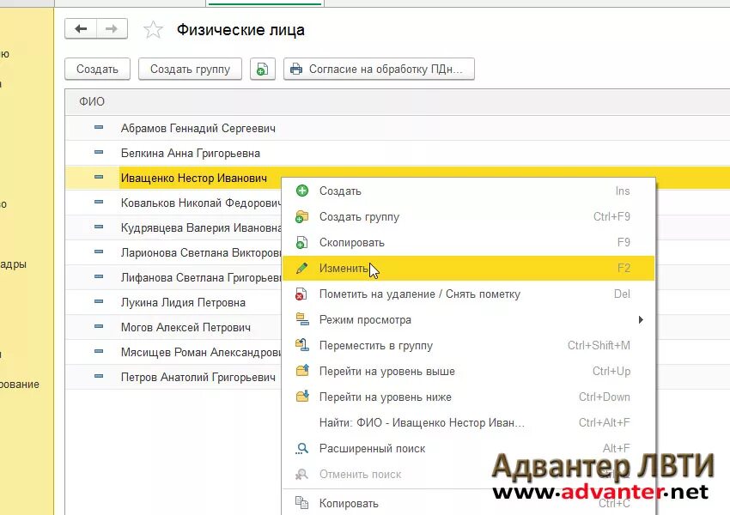The height and width of the screenshot is (515, 730).
Task: Click the folder up-arrow icon in the menu
Action: click(x=302, y=371)
